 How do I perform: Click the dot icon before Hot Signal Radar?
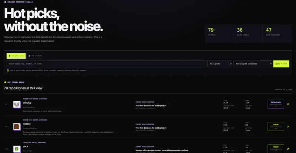[x=5, y=82]
